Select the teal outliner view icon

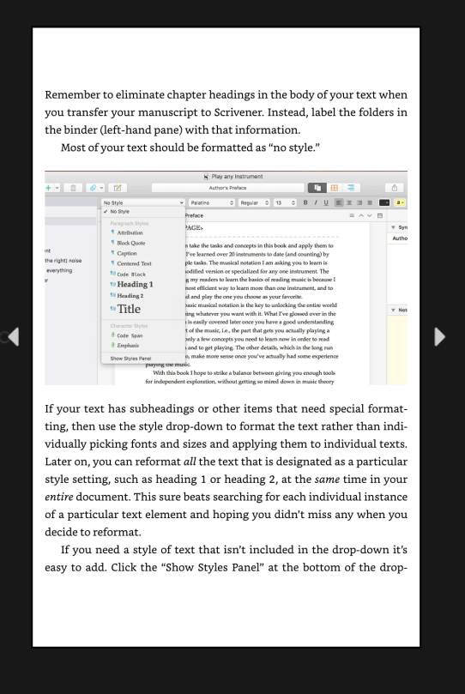351,188
